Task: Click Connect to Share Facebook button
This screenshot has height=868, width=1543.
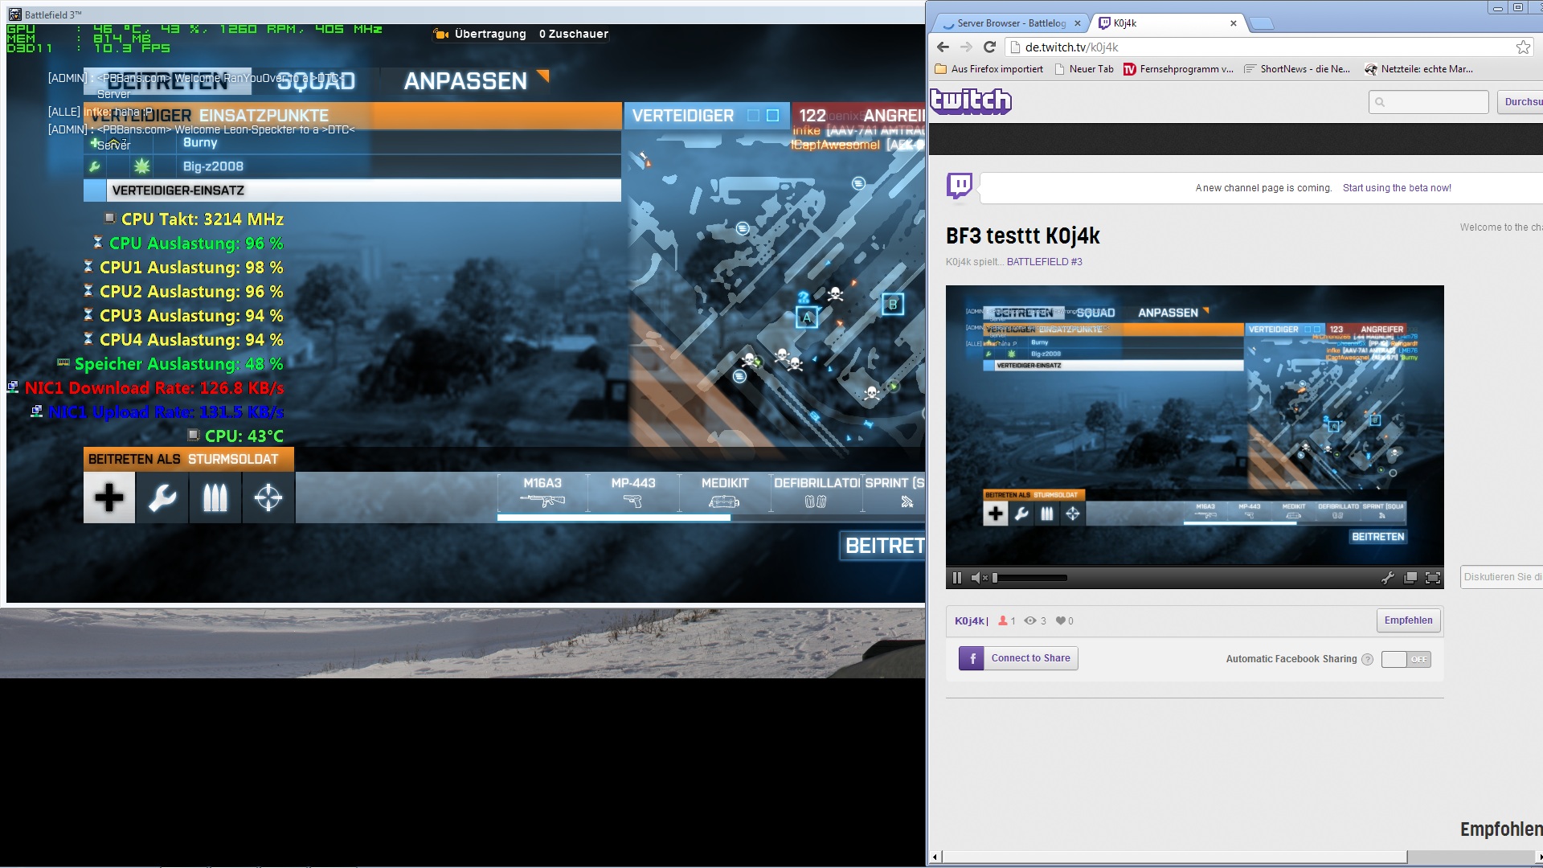Action: coord(1018,658)
